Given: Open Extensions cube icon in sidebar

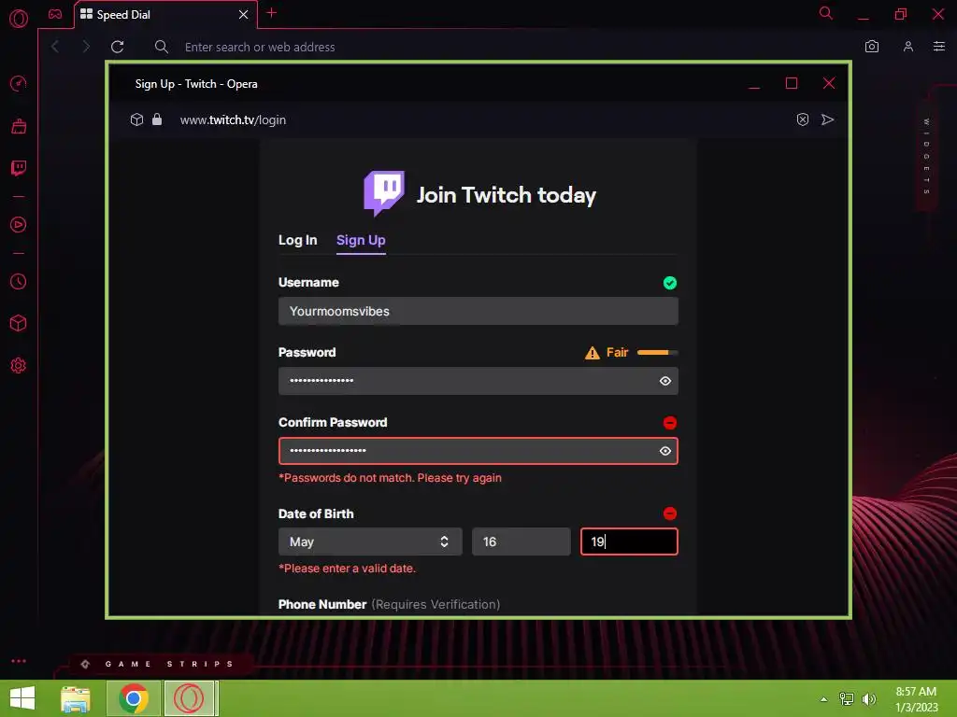Looking at the screenshot, I should click(x=19, y=323).
